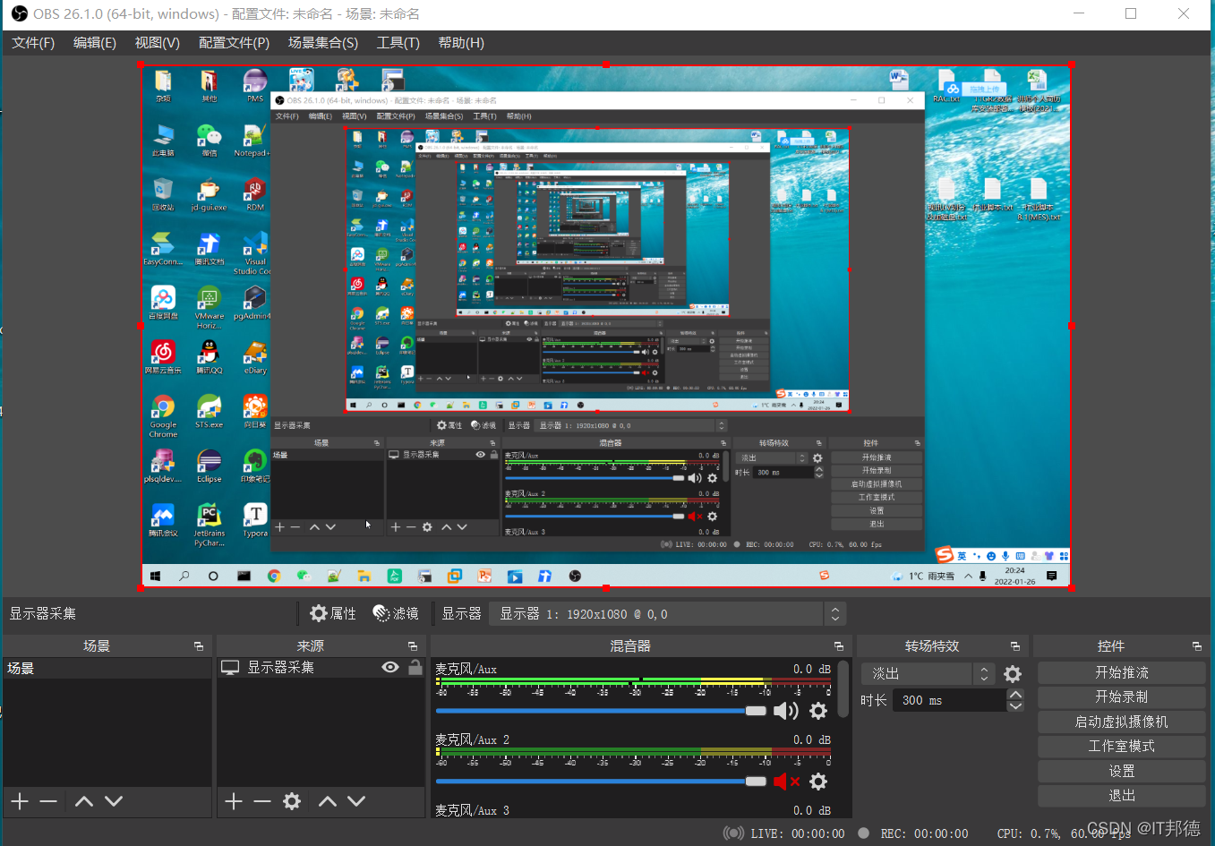
Task: Move source down with arrow
Action: [x=356, y=801]
